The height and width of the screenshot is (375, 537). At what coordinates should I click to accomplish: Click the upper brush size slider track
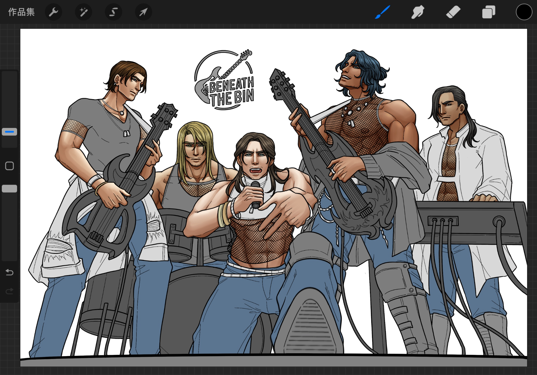[9, 100]
